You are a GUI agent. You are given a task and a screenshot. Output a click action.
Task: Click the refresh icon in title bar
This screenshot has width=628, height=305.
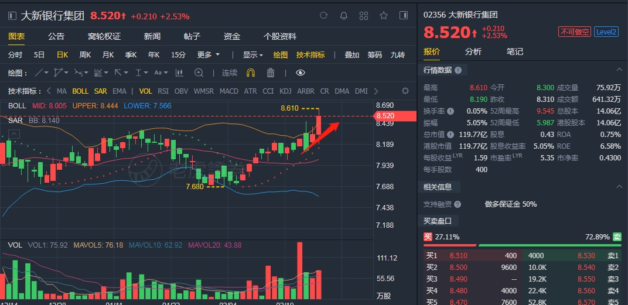point(323,16)
